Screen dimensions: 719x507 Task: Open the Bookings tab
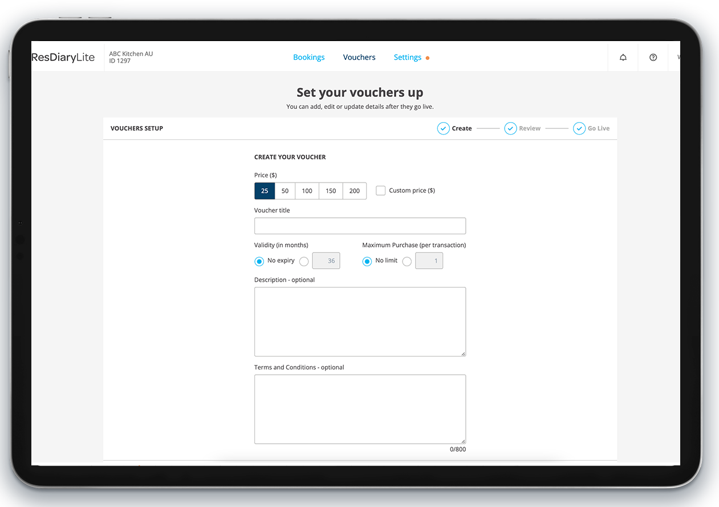308,58
